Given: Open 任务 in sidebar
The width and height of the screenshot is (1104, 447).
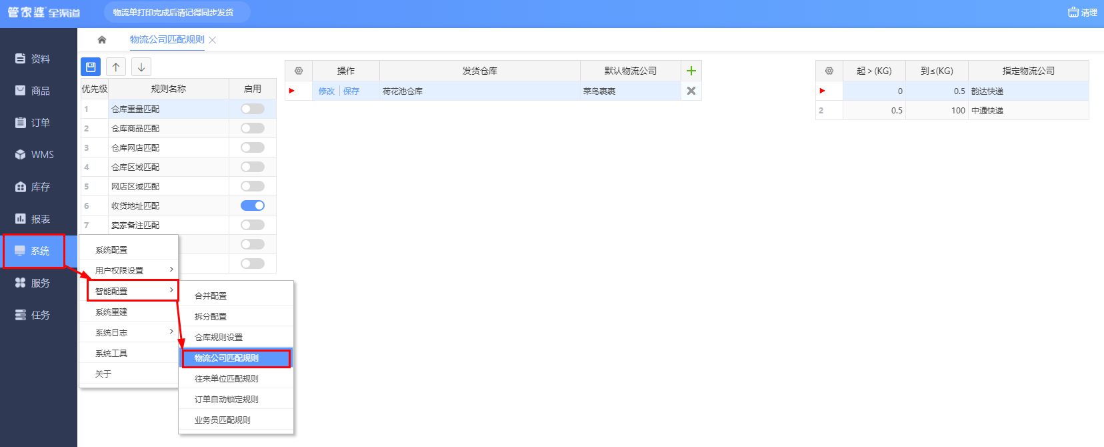Looking at the screenshot, I should pos(39,315).
